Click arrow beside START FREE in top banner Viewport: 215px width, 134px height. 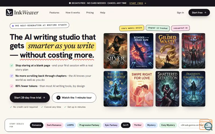point(145,3)
